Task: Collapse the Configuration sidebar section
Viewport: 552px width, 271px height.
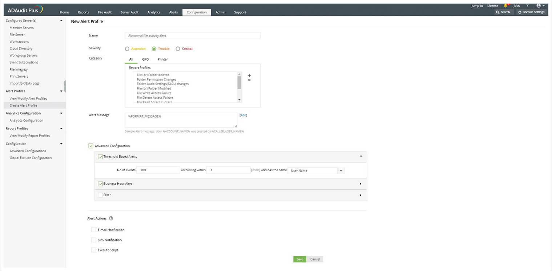Action: (x=61, y=144)
